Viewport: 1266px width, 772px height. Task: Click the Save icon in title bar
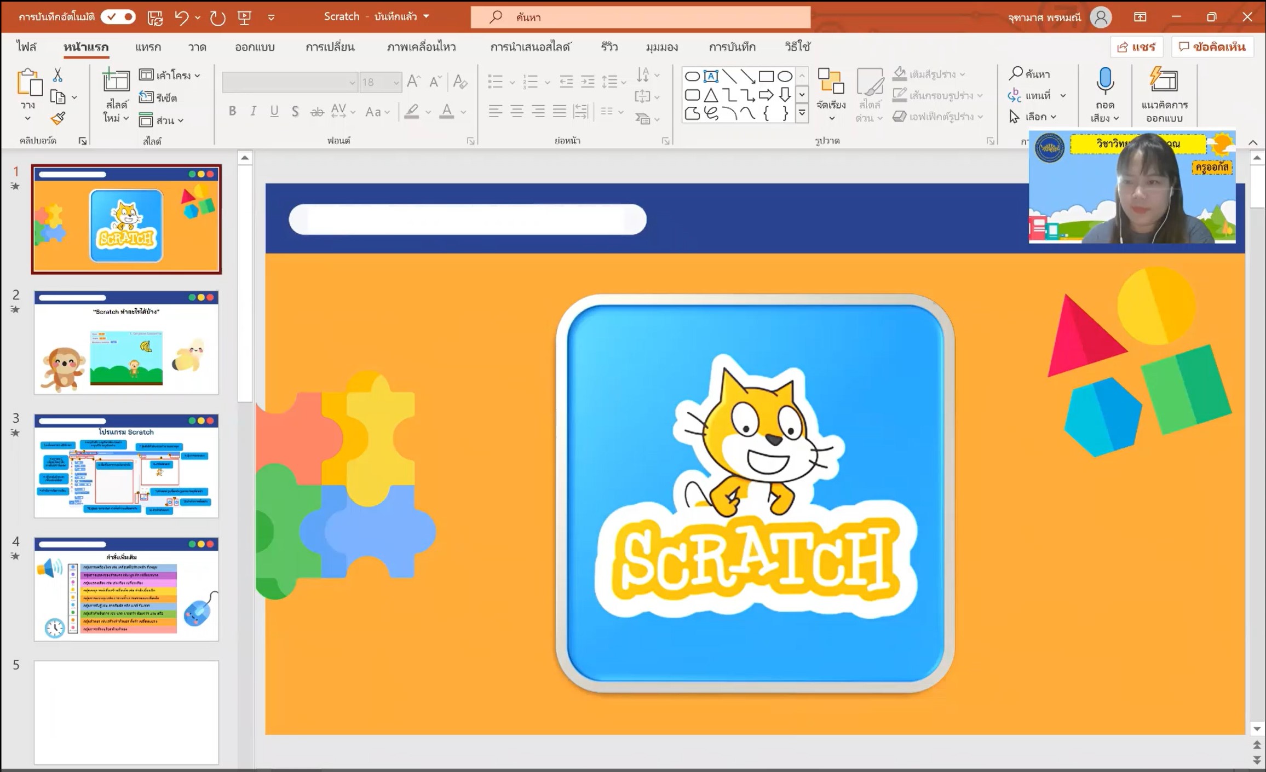[155, 18]
